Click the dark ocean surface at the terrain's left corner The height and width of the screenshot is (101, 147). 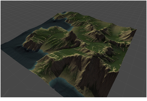pos(14,49)
